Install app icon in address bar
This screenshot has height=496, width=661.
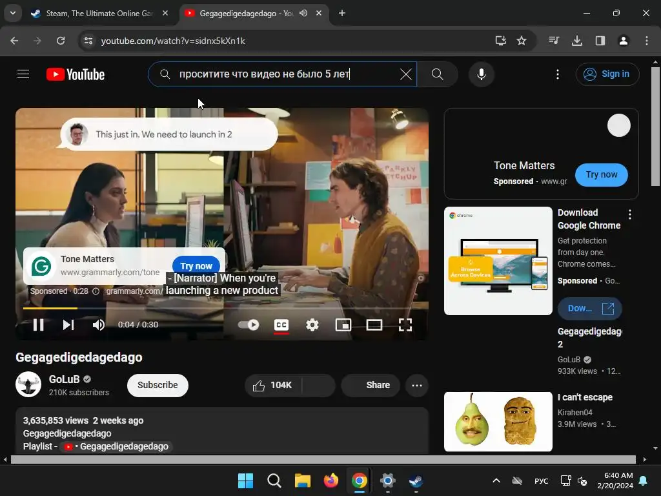500,41
